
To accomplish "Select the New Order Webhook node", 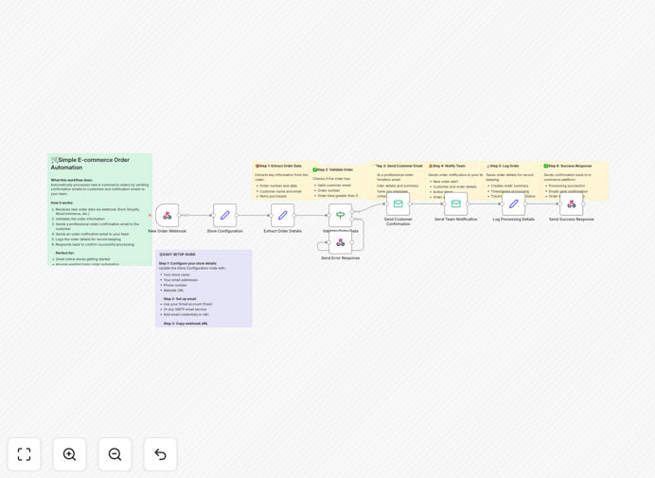I will click(x=168, y=215).
